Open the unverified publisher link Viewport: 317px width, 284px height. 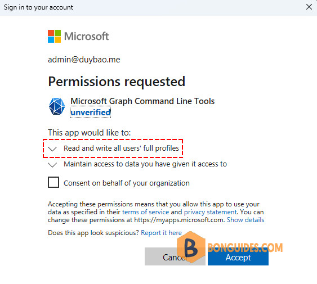click(x=90, y=112)
